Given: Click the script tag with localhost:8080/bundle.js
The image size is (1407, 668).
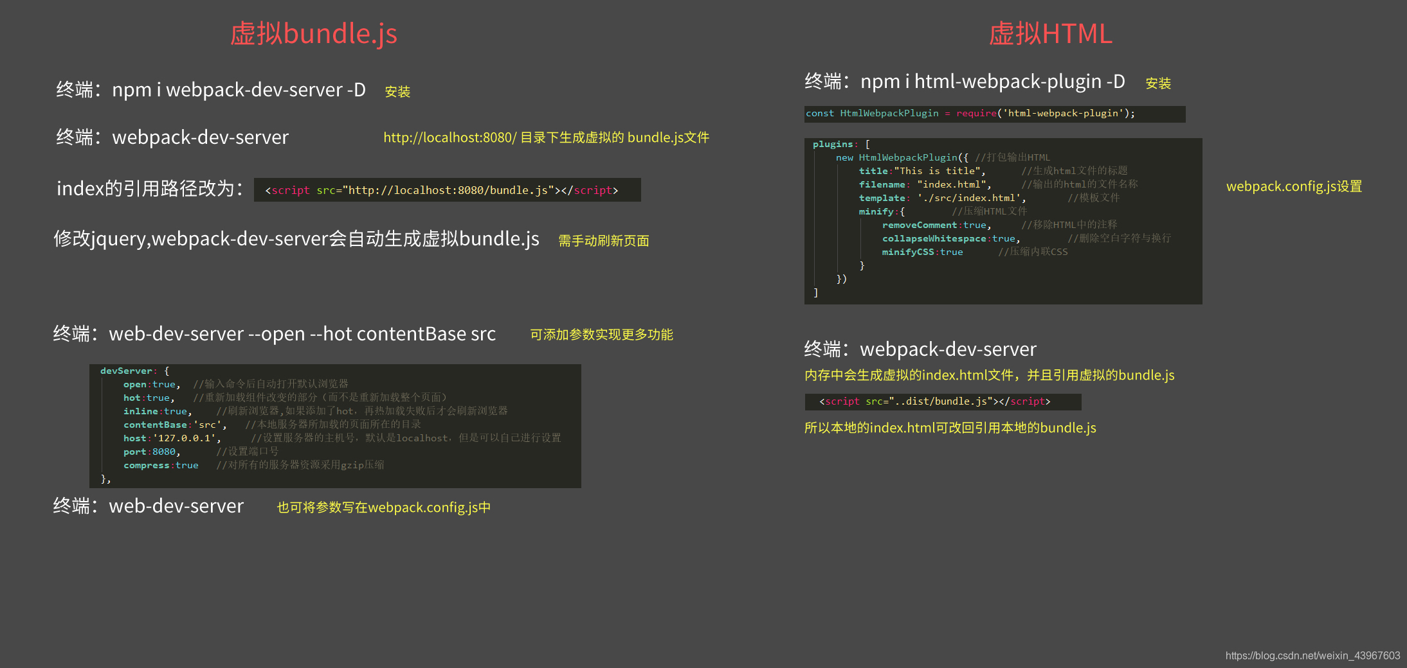Looking at the screenshot, I should coord(442,190).
